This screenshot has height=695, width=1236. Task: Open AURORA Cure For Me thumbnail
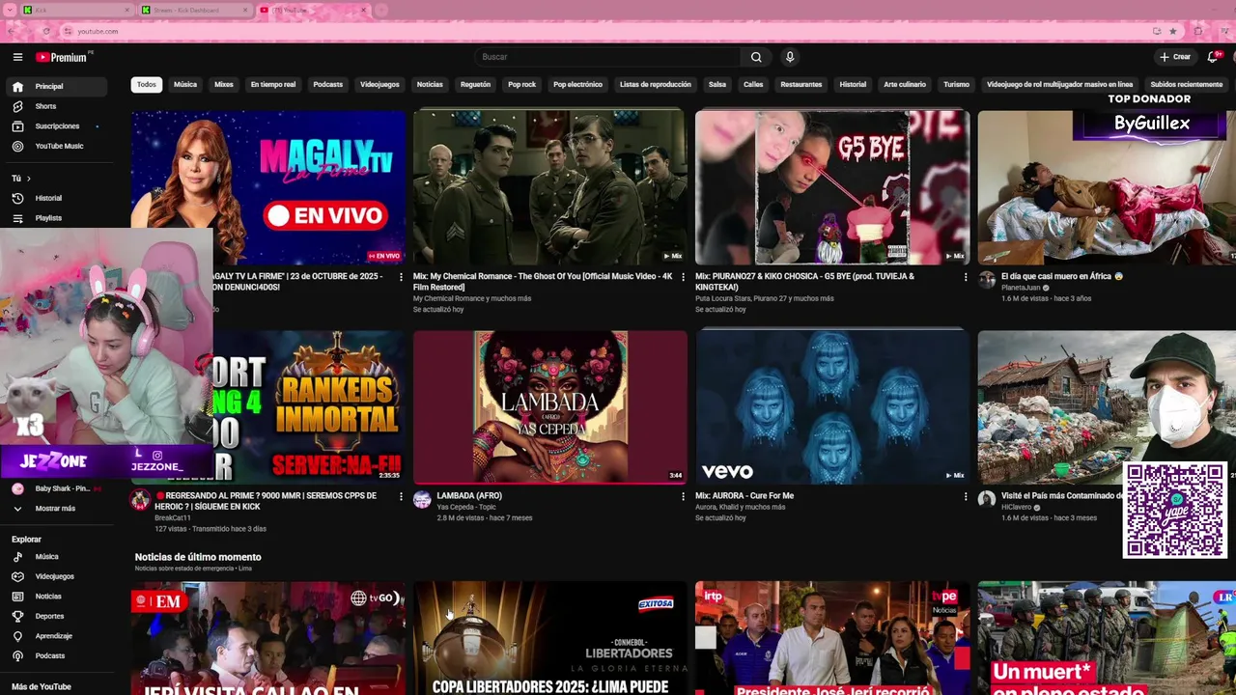(832, 407)
